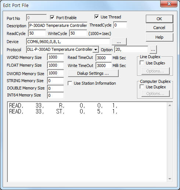This screenshot has width=180, height=190.
Task: Uncheck the Port Enable checkbox
Action: pos(52,17)
